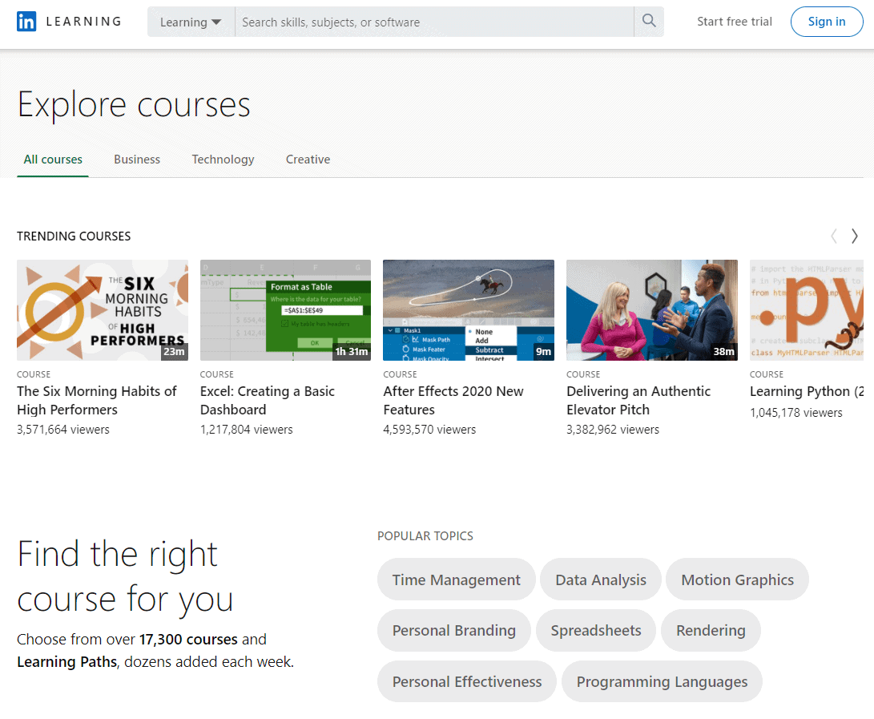The width and height of the screenshot is (874, 719).
Task: Click the Personal Branding topic pill
Action: (x=453, y=630)
